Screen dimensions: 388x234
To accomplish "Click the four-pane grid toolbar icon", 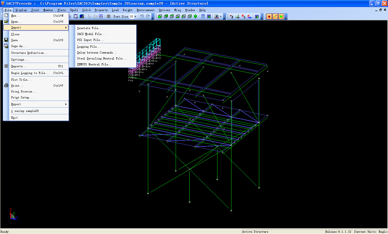I will 101,16.
